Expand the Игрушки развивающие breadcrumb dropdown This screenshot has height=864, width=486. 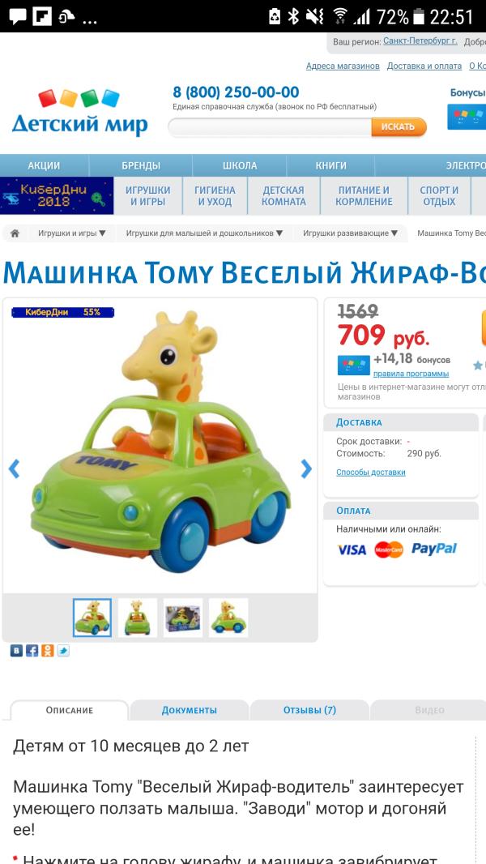(x=350, y=233)
